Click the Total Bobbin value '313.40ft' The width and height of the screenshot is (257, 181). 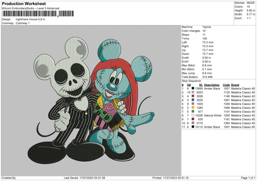(207, 77)
